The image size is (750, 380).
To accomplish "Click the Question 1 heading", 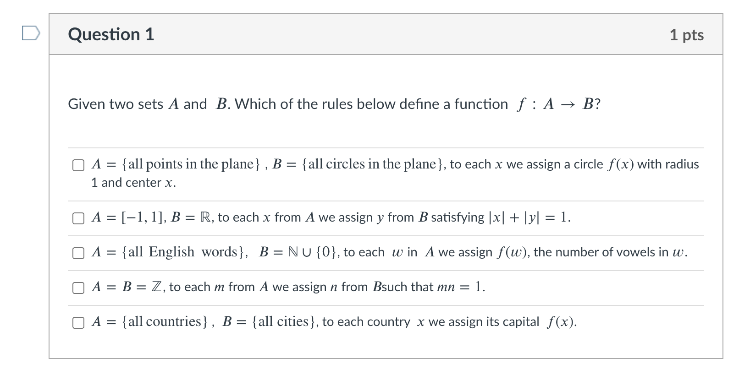I will click(110, 34).
